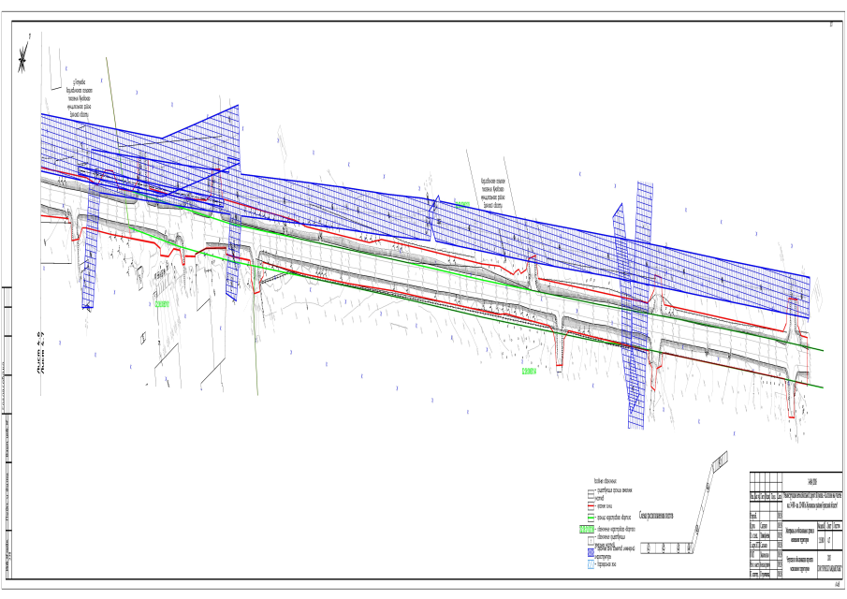Click the green label text at lower left
847x599 pixels.
tap(163, 304)
